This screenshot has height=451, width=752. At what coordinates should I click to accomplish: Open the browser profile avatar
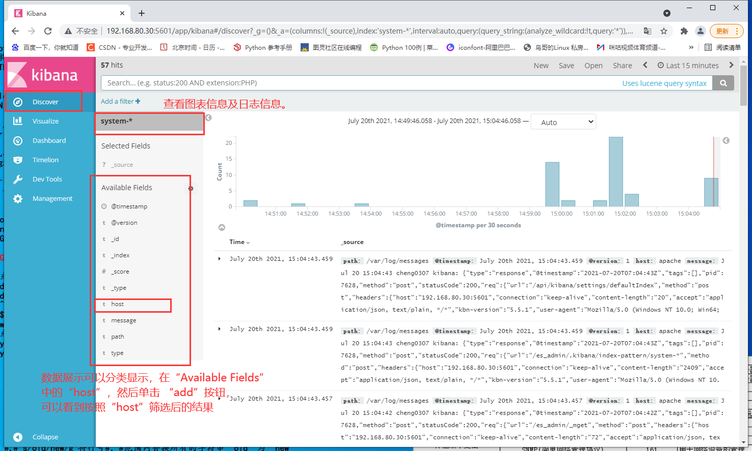point(701,31)
